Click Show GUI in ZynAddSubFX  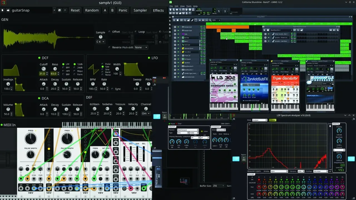coord(251,85)
